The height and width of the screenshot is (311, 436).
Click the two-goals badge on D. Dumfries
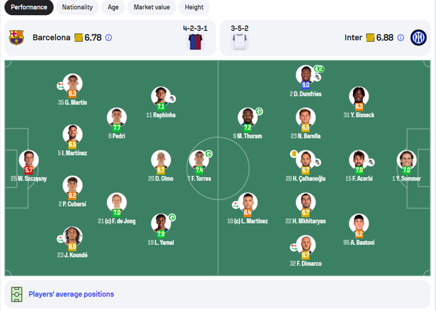[319, 69]
